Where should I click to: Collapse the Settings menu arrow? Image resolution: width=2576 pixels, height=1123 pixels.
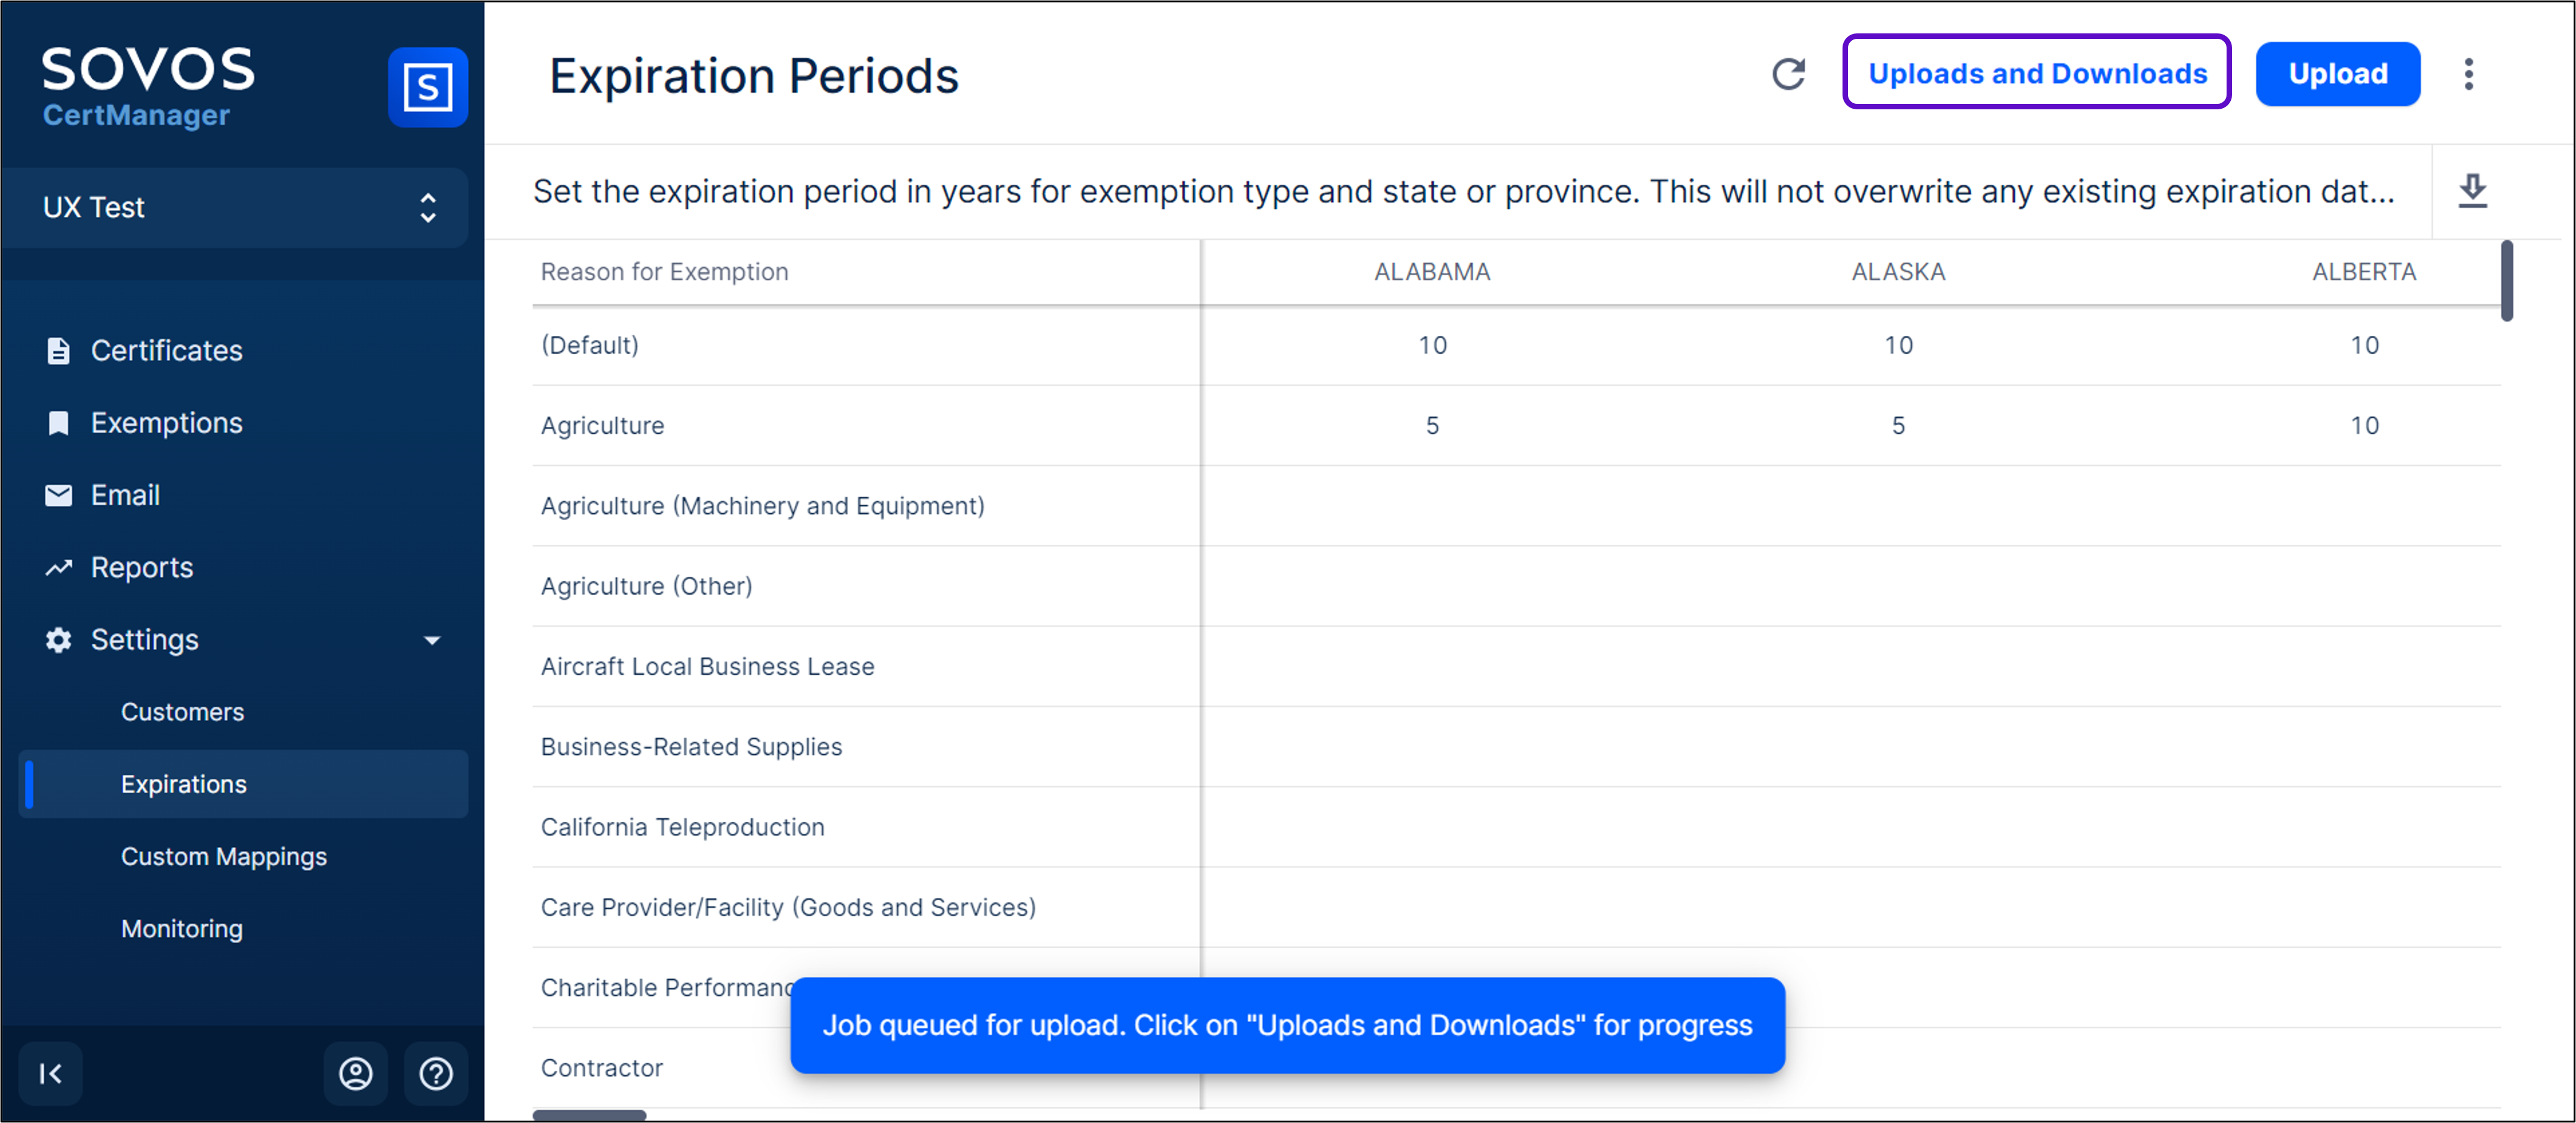432,640
